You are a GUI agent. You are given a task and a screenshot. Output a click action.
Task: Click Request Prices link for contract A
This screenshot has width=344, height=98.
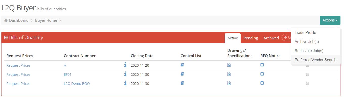pos(18,65)
